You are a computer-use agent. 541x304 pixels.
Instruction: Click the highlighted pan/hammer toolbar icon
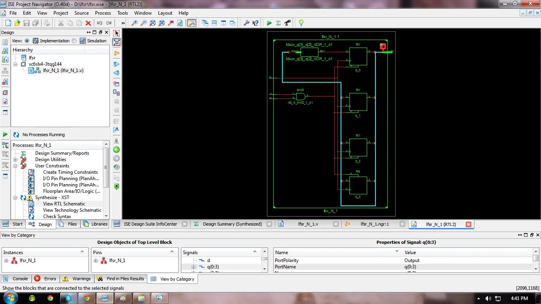pyautogui.click(x=191, y=23)
